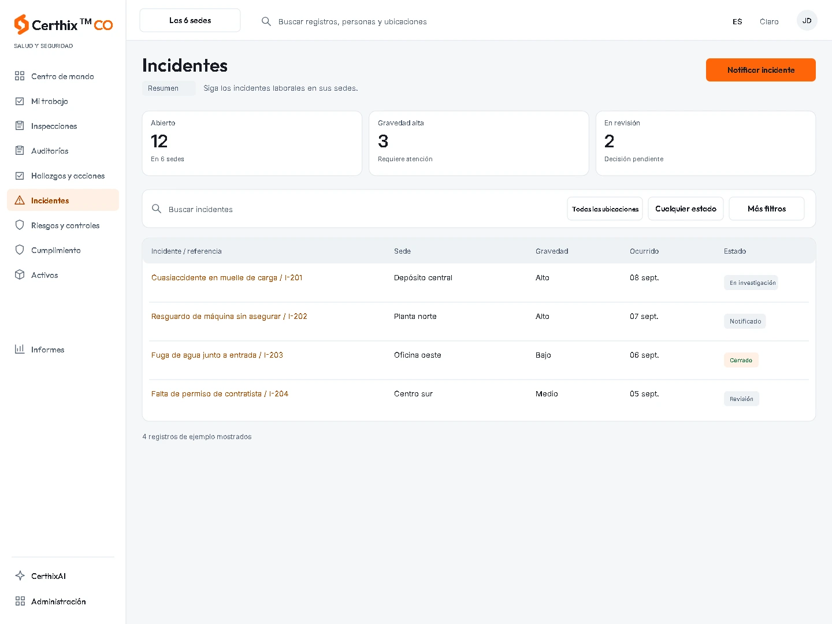Click the 08 sept. date cell
The image size is (832, 624).
click(644, 278)
